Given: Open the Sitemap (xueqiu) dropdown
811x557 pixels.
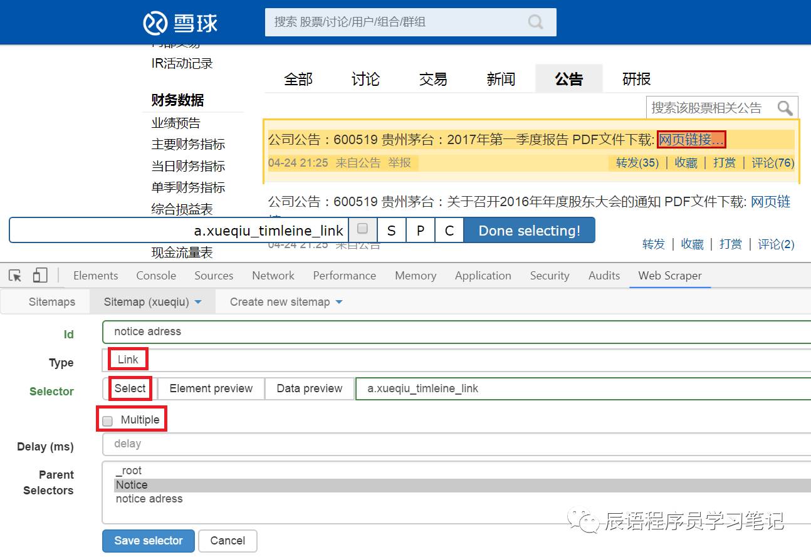Looking at the screenshot, I should 153,302.
